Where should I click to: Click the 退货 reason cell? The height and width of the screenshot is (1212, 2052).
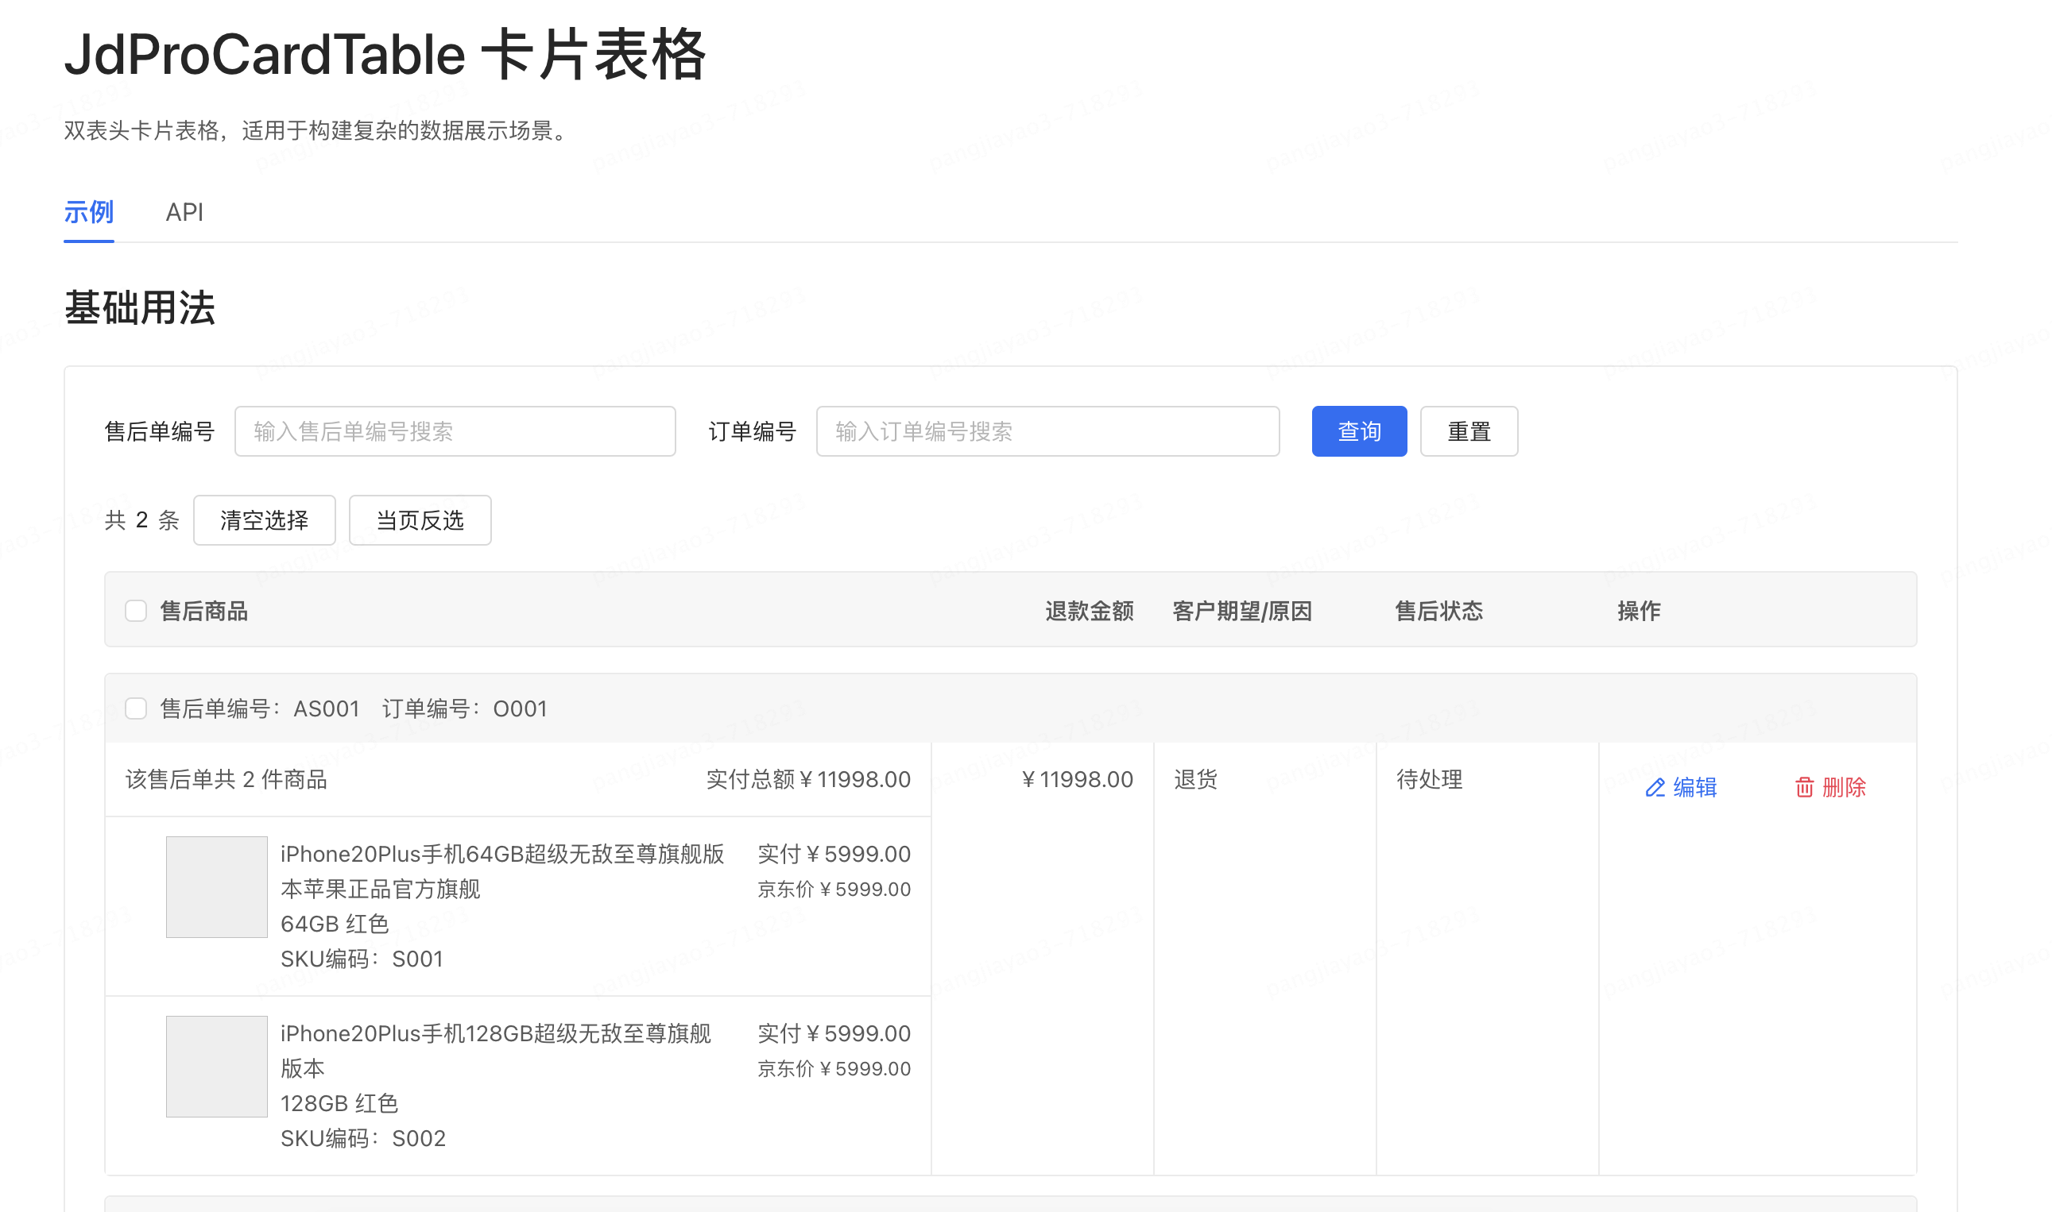click(x=1195, y=779)
